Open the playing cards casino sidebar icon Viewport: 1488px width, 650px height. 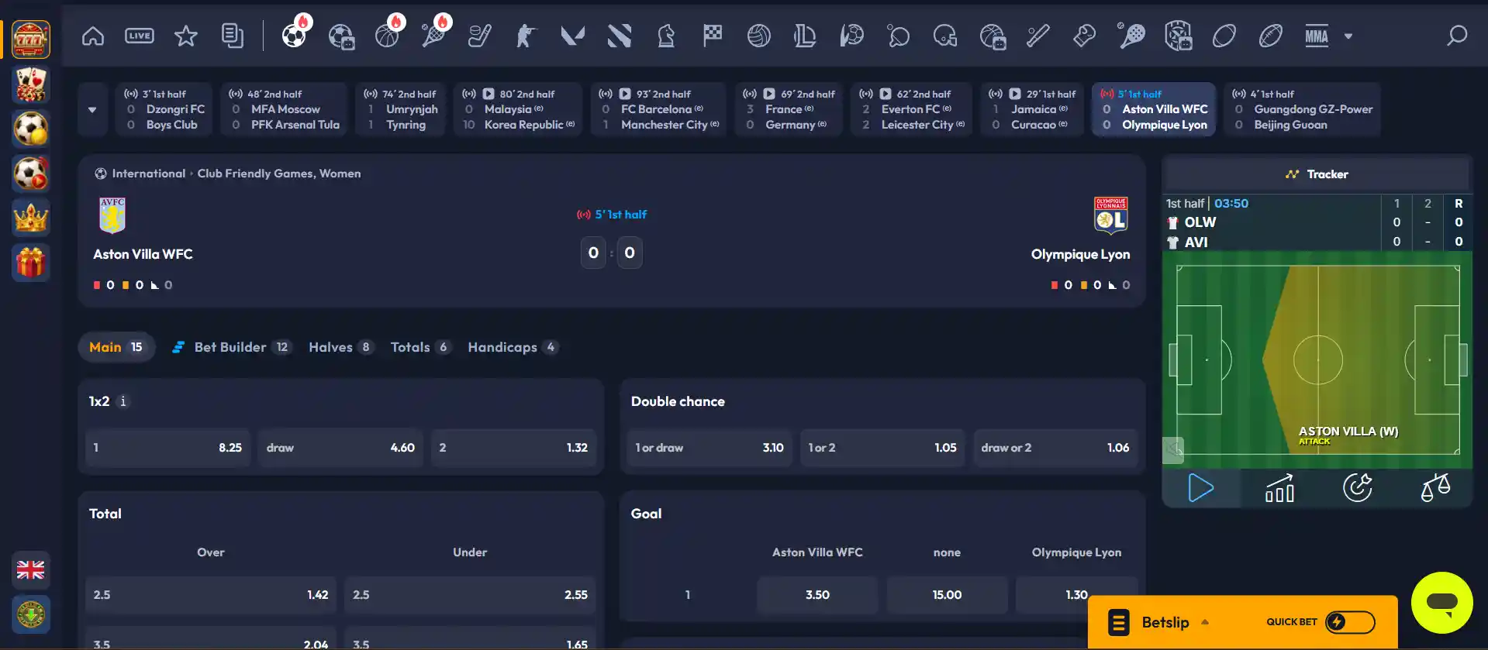pyautogui.click(x=31, y=84)
